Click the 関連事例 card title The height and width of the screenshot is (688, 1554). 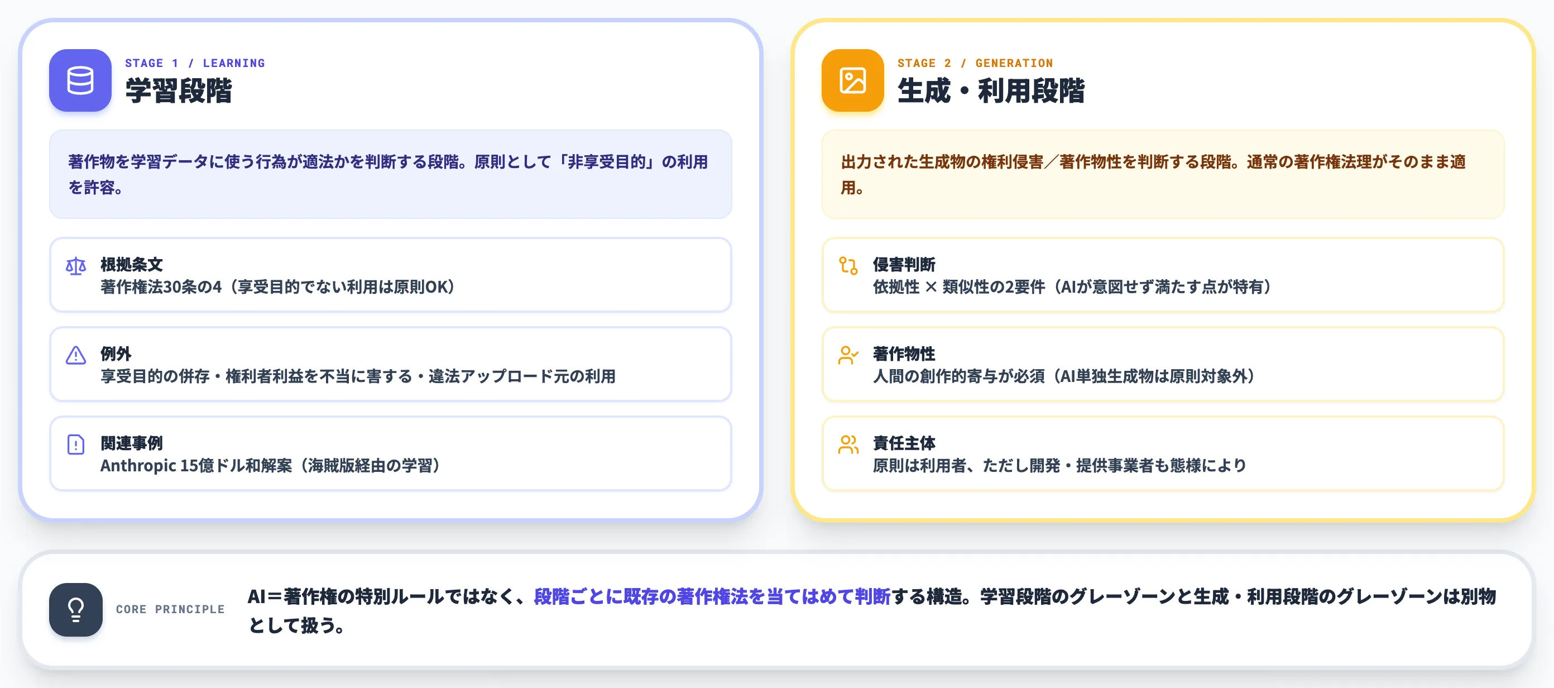132,443
